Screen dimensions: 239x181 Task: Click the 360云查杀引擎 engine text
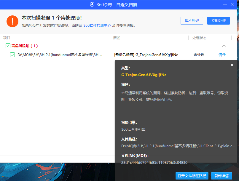click(133, 129)
